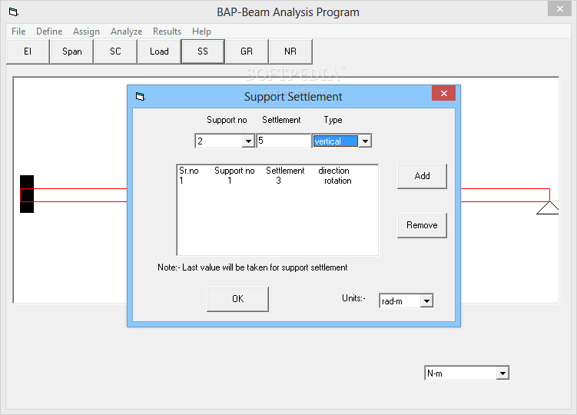
Task: Click the GR toolbar button
Action: [247, 51]
